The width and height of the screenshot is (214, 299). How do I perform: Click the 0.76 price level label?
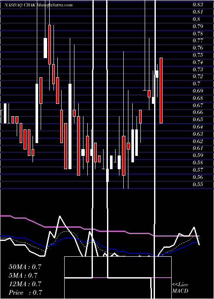198,48
